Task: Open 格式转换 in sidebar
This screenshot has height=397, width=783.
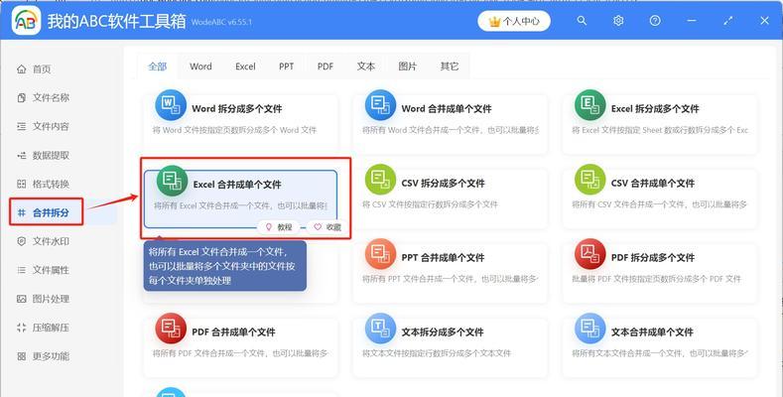Action: pos(51,185)
